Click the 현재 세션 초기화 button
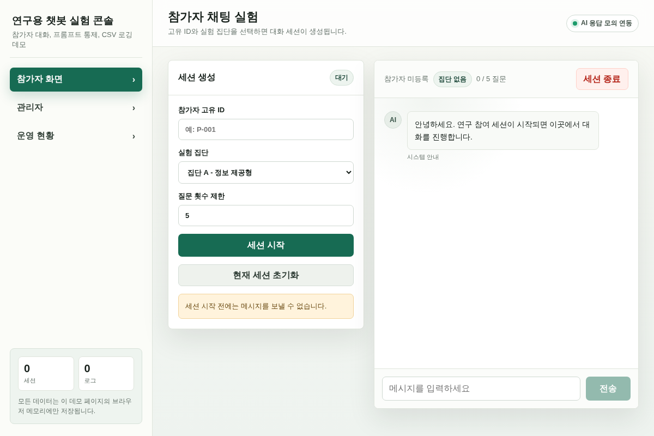This screenshot has width=654, height=436. pyautogui.click(x=266, y=275)
